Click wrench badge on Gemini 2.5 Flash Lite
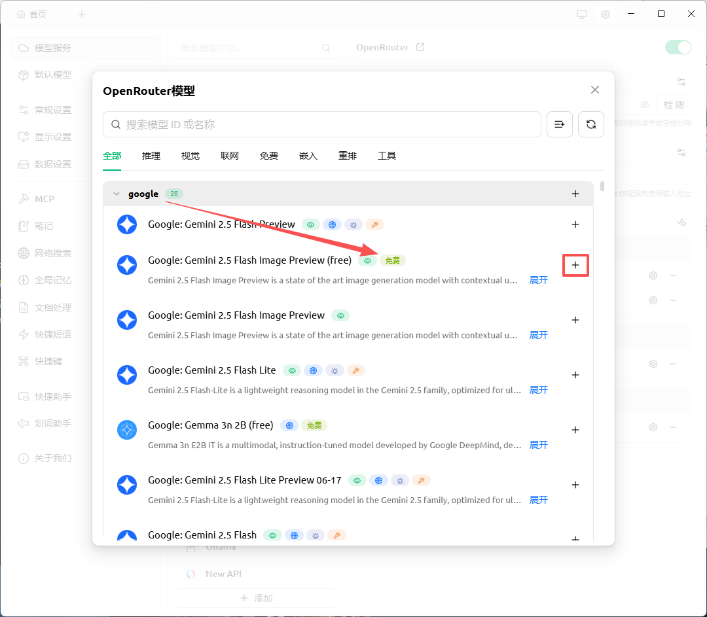Viewport: 707px width, 617px height. [355, 370]
